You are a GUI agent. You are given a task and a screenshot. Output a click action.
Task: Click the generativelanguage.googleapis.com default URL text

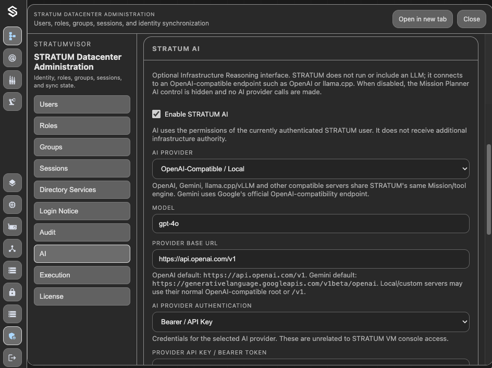(x=264, y=284)
